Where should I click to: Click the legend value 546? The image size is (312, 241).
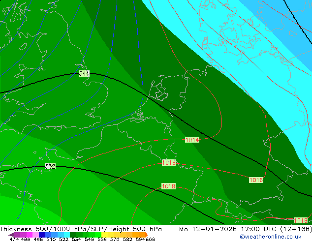90,239
